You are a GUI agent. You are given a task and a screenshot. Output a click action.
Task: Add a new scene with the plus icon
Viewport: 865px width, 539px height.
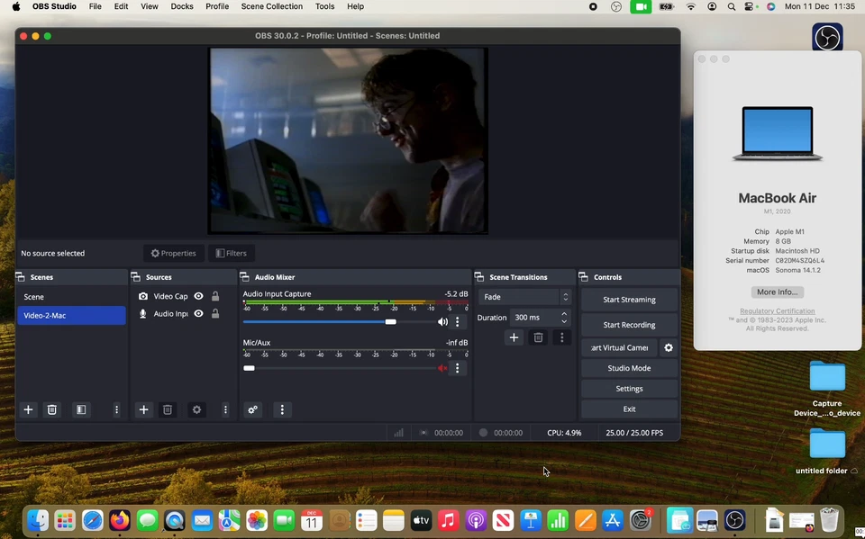click(28, 409)
